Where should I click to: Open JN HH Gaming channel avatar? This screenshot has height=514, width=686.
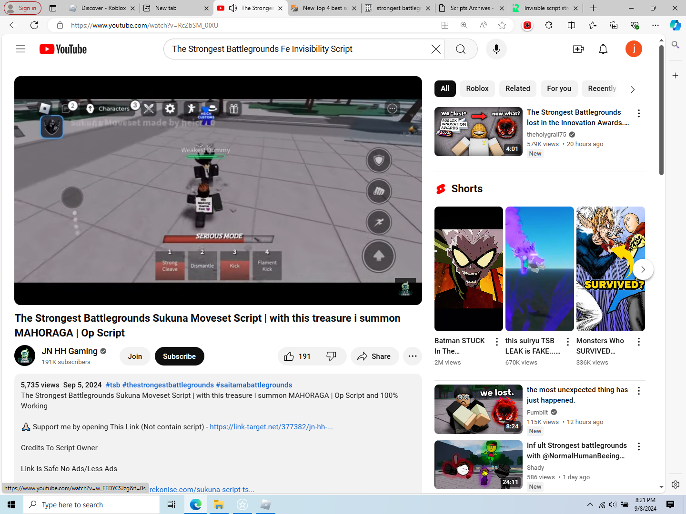coord(25,356)
